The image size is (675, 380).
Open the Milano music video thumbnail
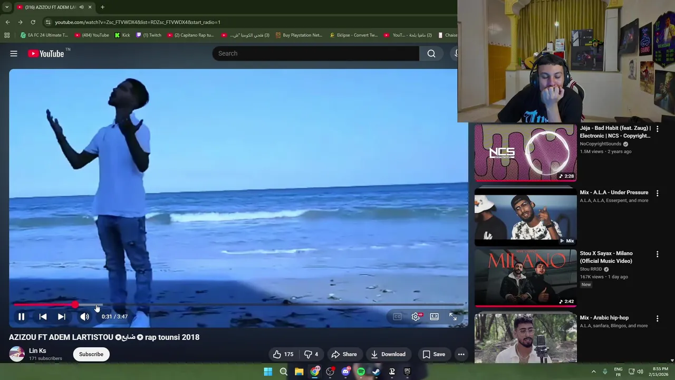pyautogui.click(x=526, y=278)
